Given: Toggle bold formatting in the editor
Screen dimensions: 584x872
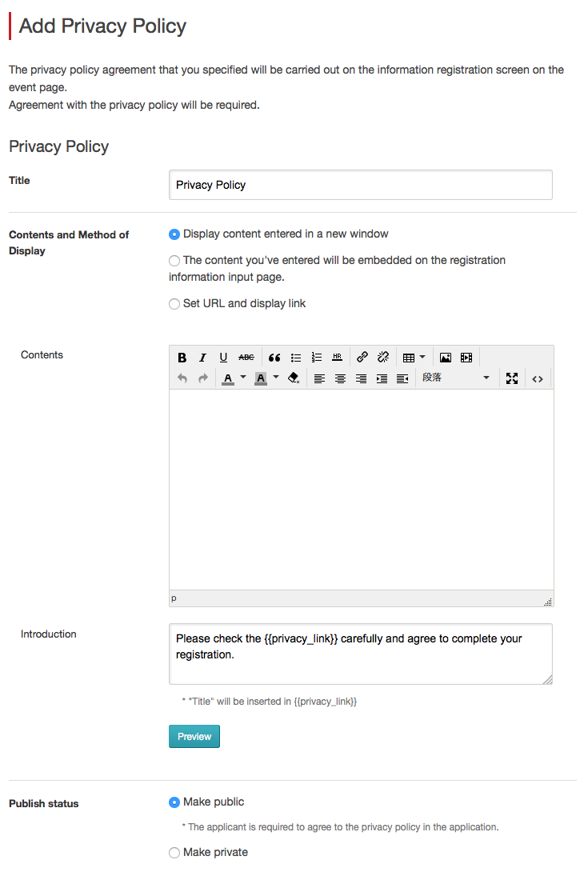Looking at the screenshot, I should point(182,357).
